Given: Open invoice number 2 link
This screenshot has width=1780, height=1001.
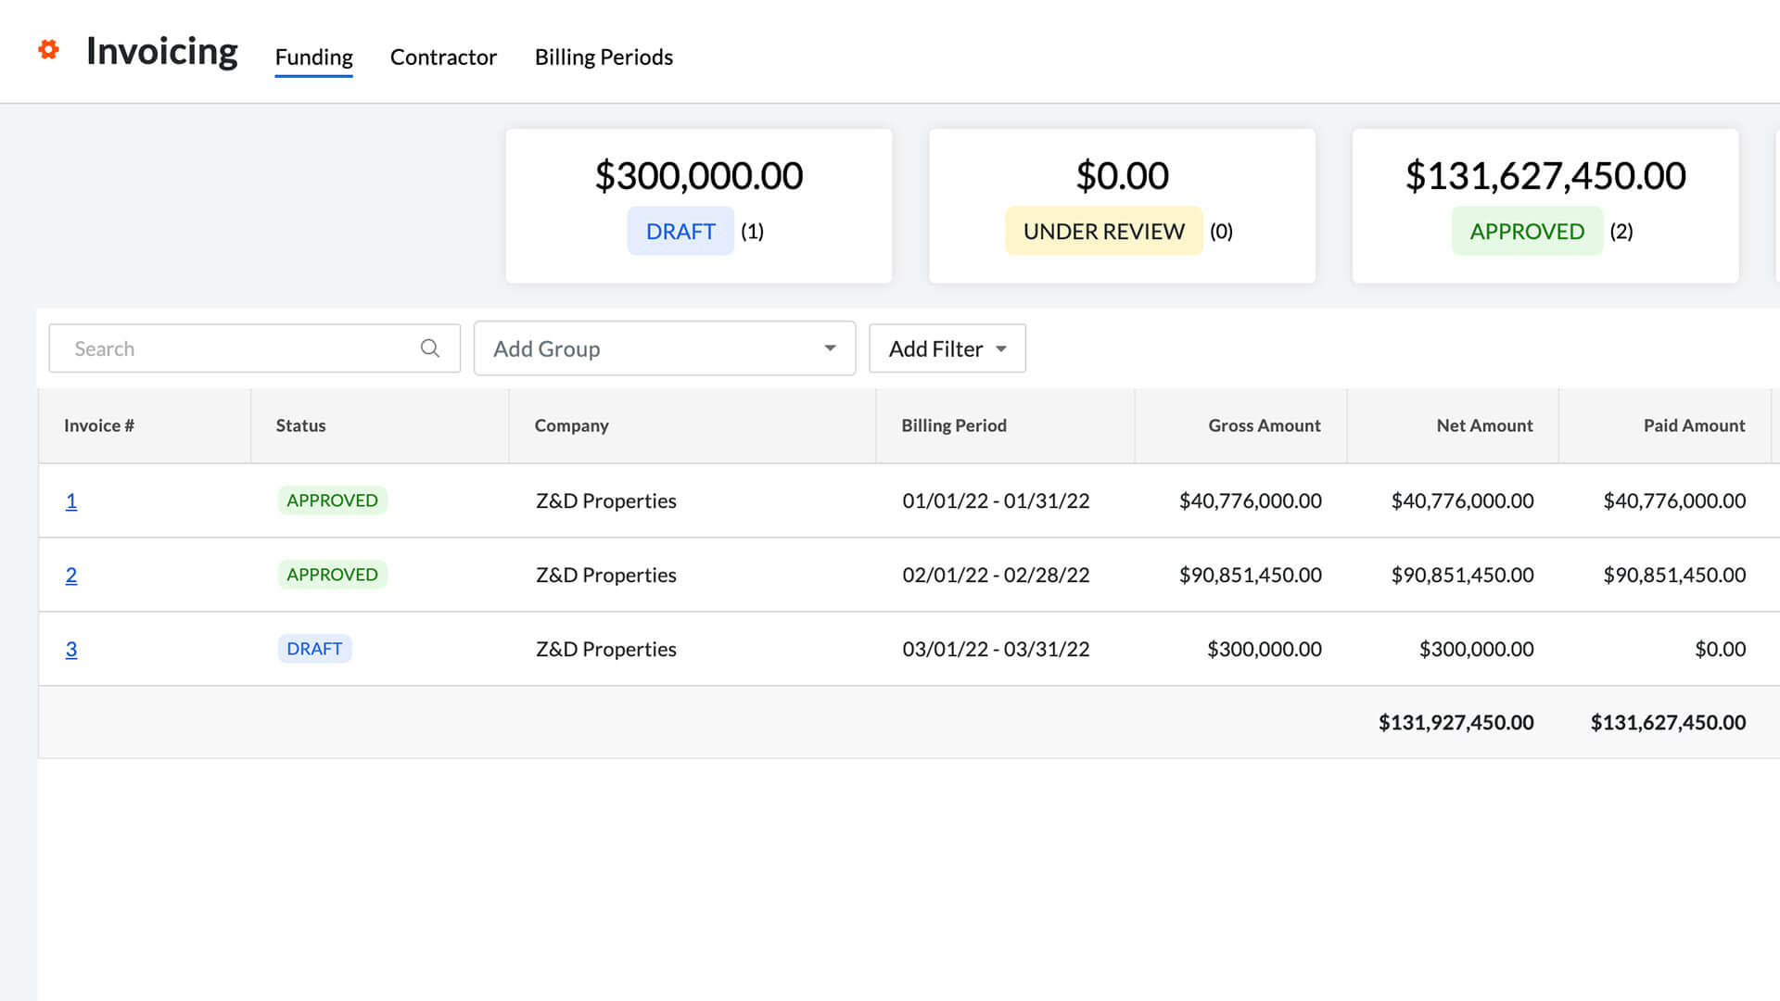Looking at the screenshot, I should [x=71, y=576].
